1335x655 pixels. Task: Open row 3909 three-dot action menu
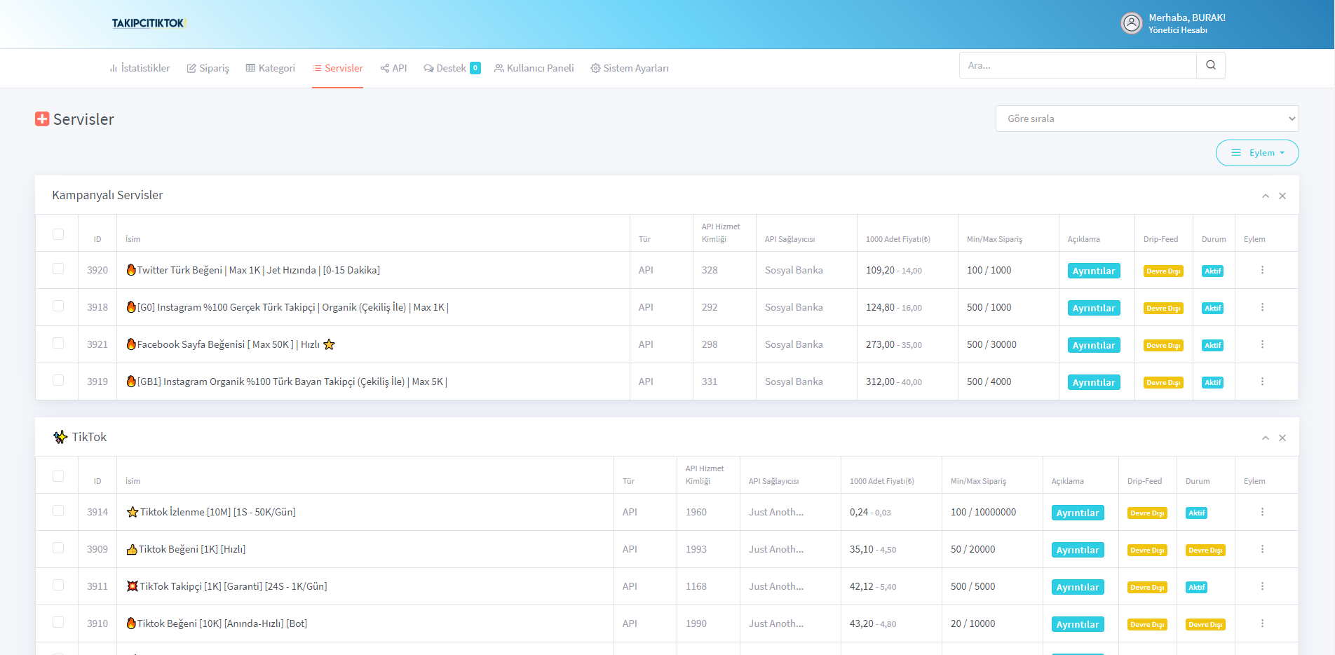point(1262,549)
